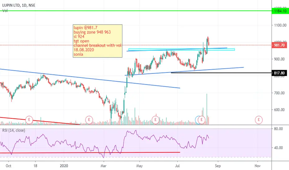Click the 80.00 RSI axis label
This screenshot has width=289, height=170.
(278, 129)
